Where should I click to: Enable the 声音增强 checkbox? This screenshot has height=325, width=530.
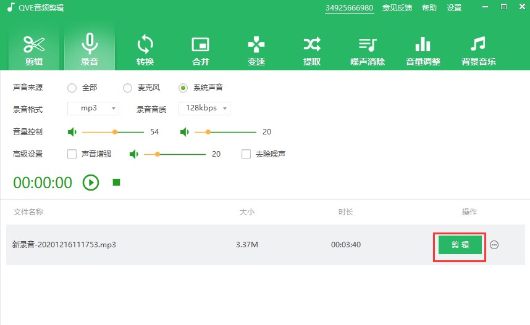click(72, 154)
